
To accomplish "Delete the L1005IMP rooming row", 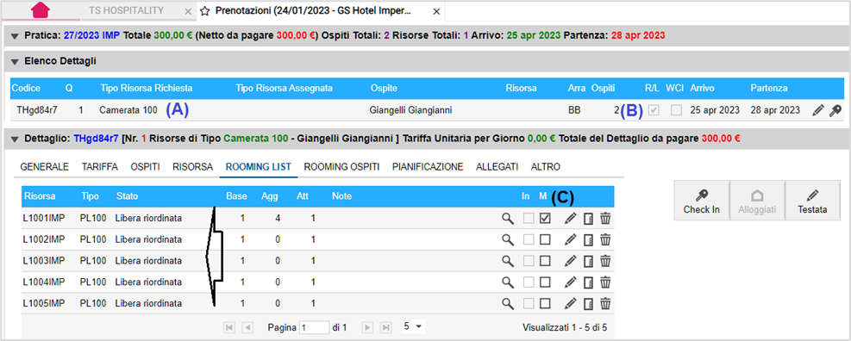I will tap(605, 303).
